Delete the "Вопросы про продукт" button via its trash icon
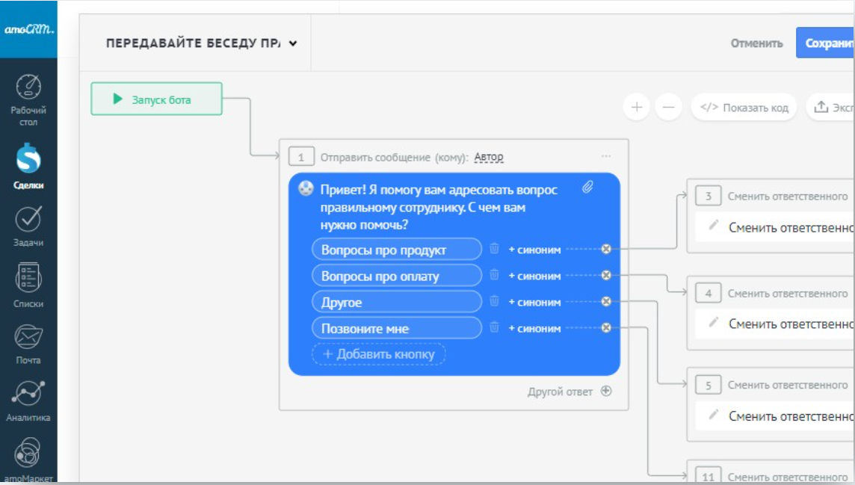Screen dimensions: 855x485 click(x=494, y=249)
